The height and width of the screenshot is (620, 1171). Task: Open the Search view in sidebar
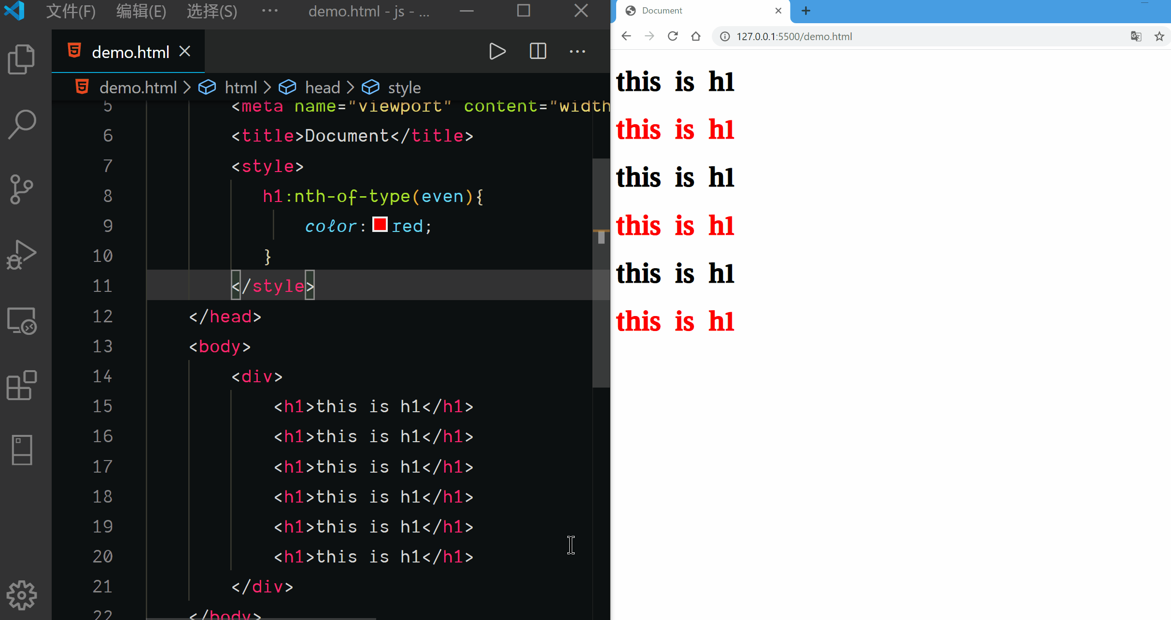pos(21,124)
